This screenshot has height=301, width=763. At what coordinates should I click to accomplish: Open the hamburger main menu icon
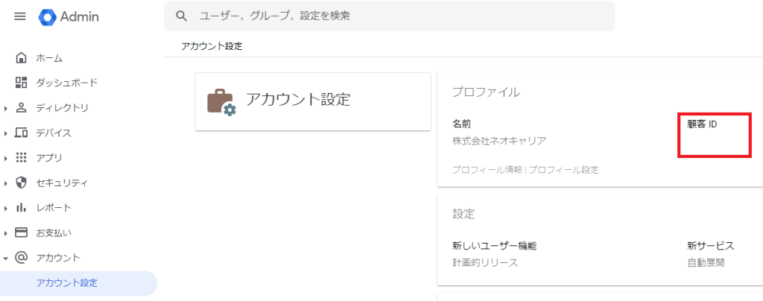pos(20,16)
